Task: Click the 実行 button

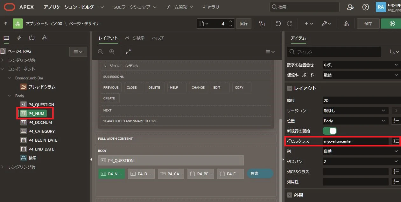Action: (x=244, y=24)
